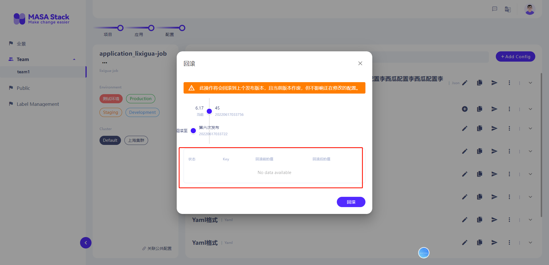Release the first config via paper plane icon

(494, 83)
